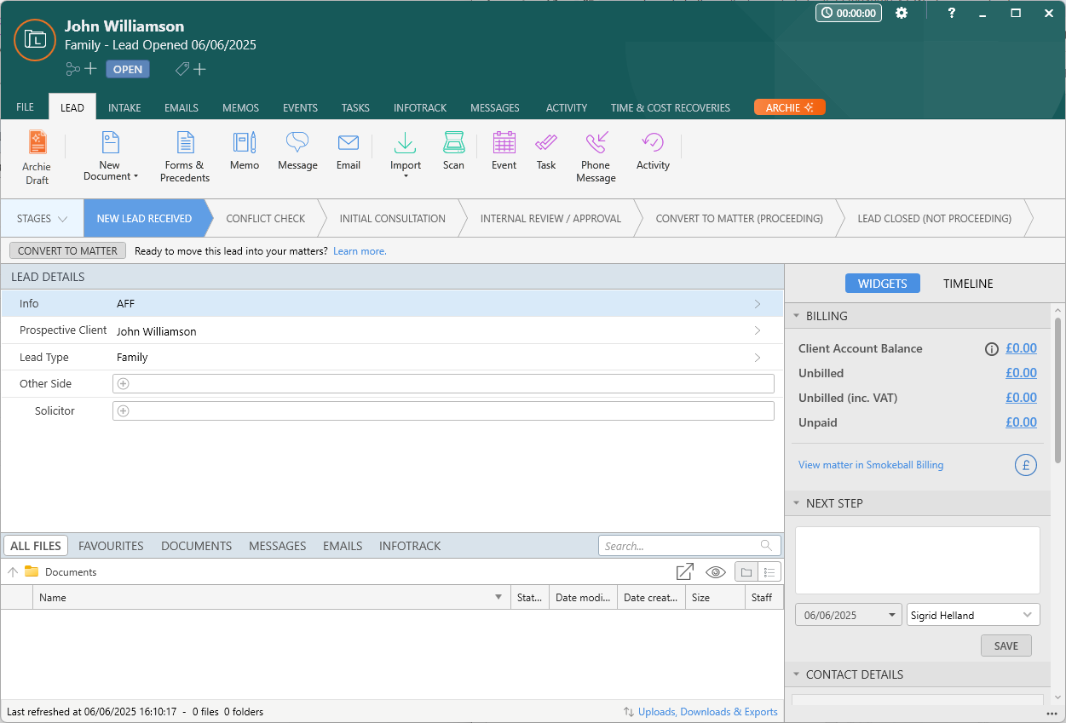Expand the Info AFF row chevron
The image size is (1066, 723).
[x=758, y=304]
